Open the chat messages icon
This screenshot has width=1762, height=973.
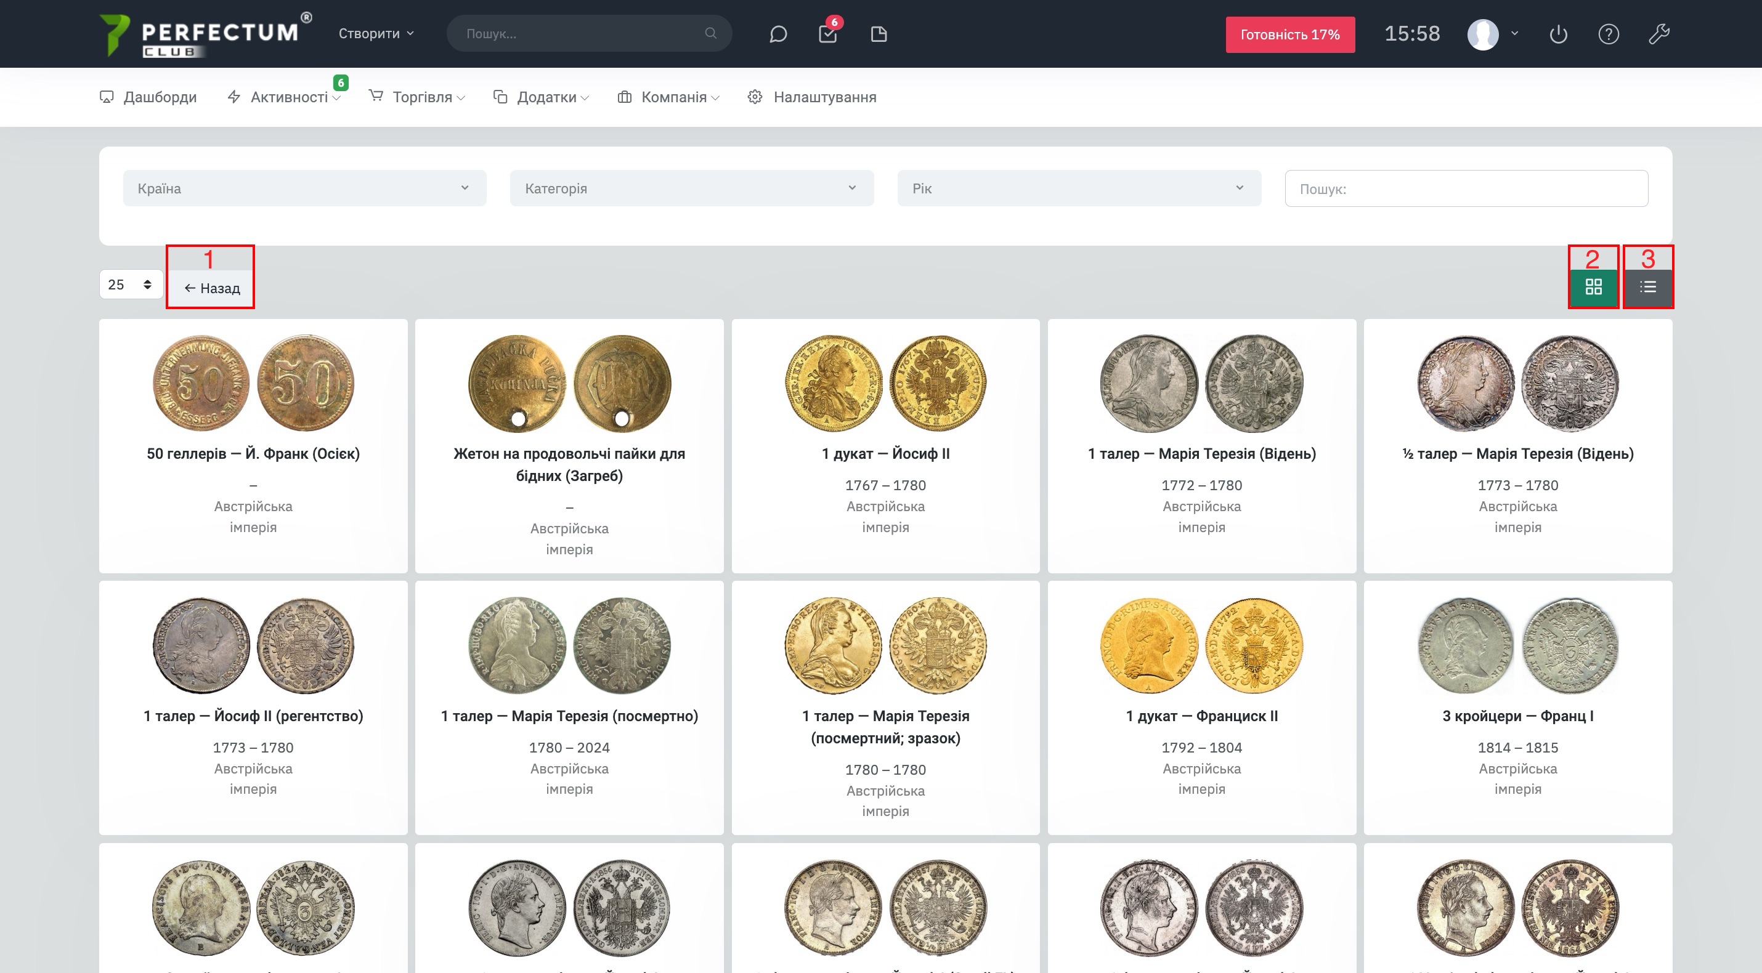pyautogui.click(x=777, y=34)
